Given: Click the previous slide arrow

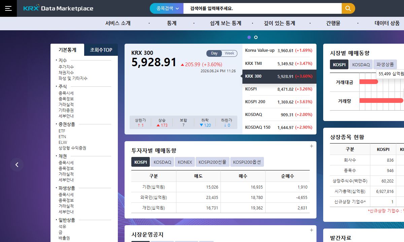Looking at the screenshot, I should click(17, 165).
